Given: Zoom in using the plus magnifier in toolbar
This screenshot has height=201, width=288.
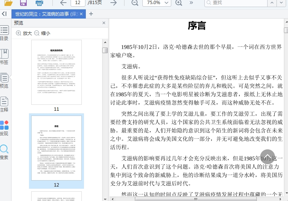Looking at the screenshot, I should pos(179,3).
